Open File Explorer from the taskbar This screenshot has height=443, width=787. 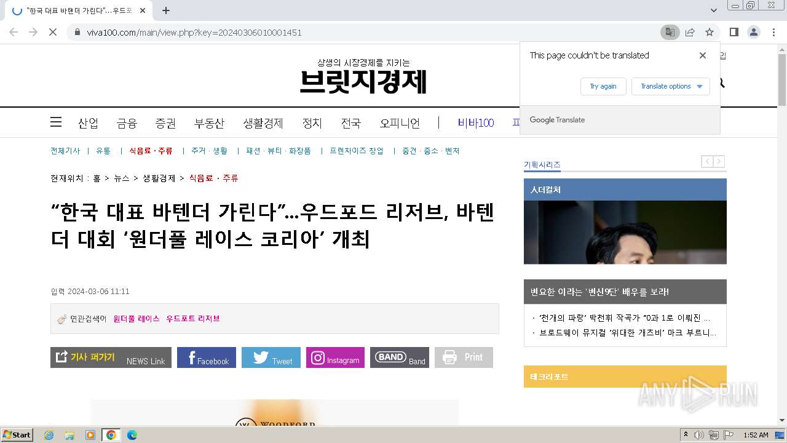(x=69, y=435)
